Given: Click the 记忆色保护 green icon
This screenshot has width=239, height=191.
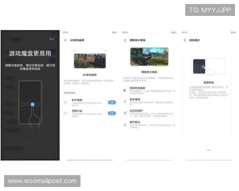Looking at the screenshot, I should pos(125,113).
